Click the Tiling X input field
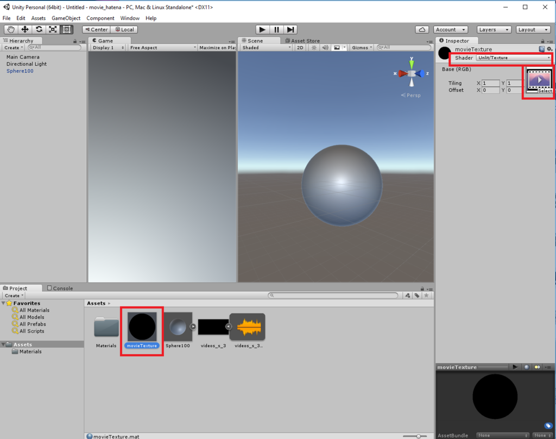 point(491,83)
